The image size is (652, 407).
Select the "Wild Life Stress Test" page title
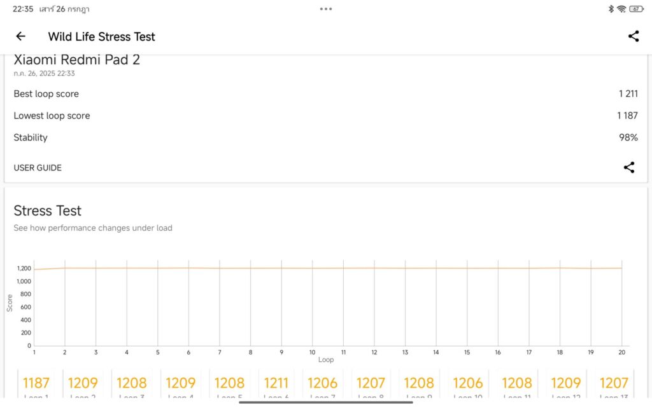click(101, 36)
